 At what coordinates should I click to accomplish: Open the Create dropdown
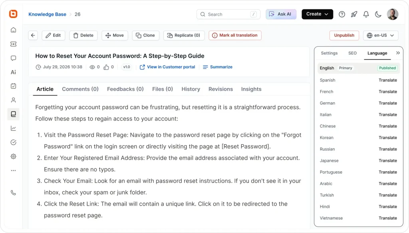[317, 14]
